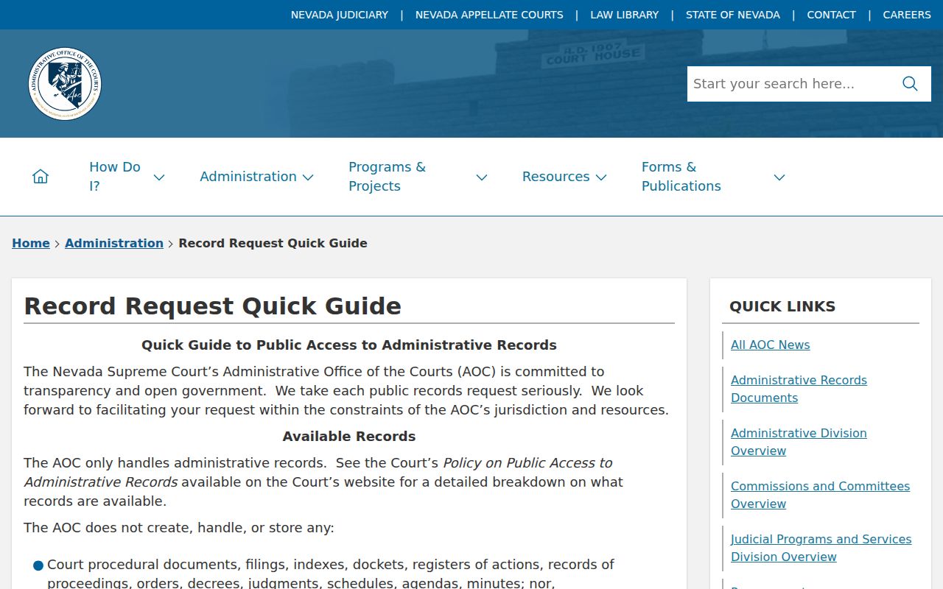
Task: Expand the Programs & Projects chevron
Action: point(481,177)
